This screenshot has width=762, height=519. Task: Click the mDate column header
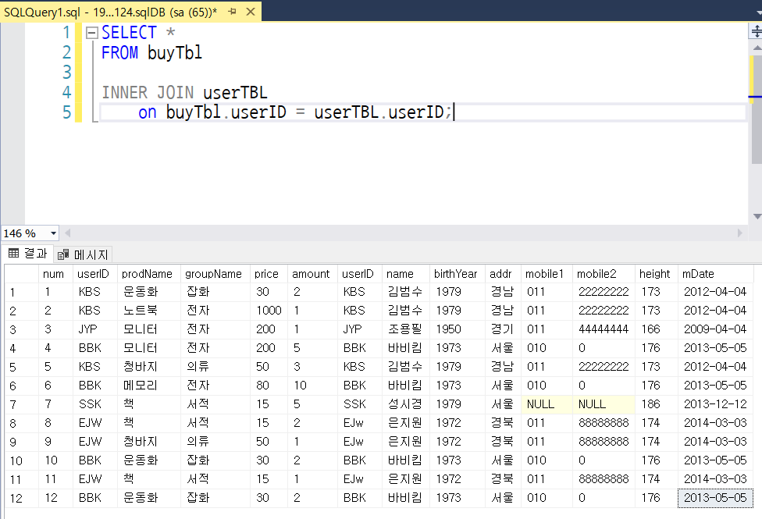717,274
